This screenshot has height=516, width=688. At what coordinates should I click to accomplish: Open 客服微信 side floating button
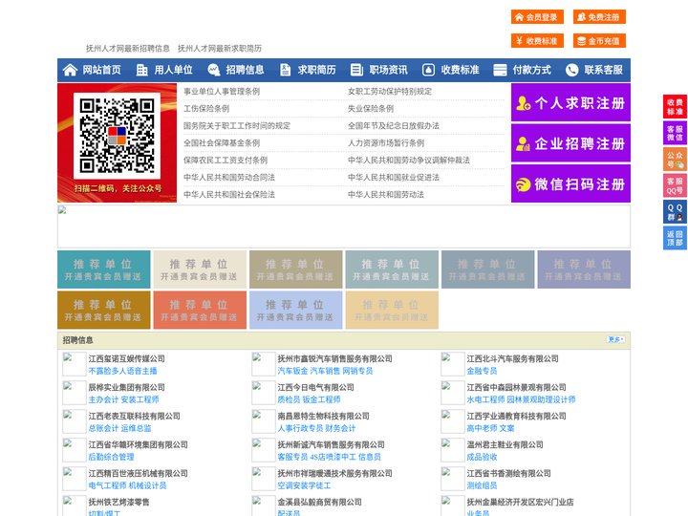tap(675, 133)
